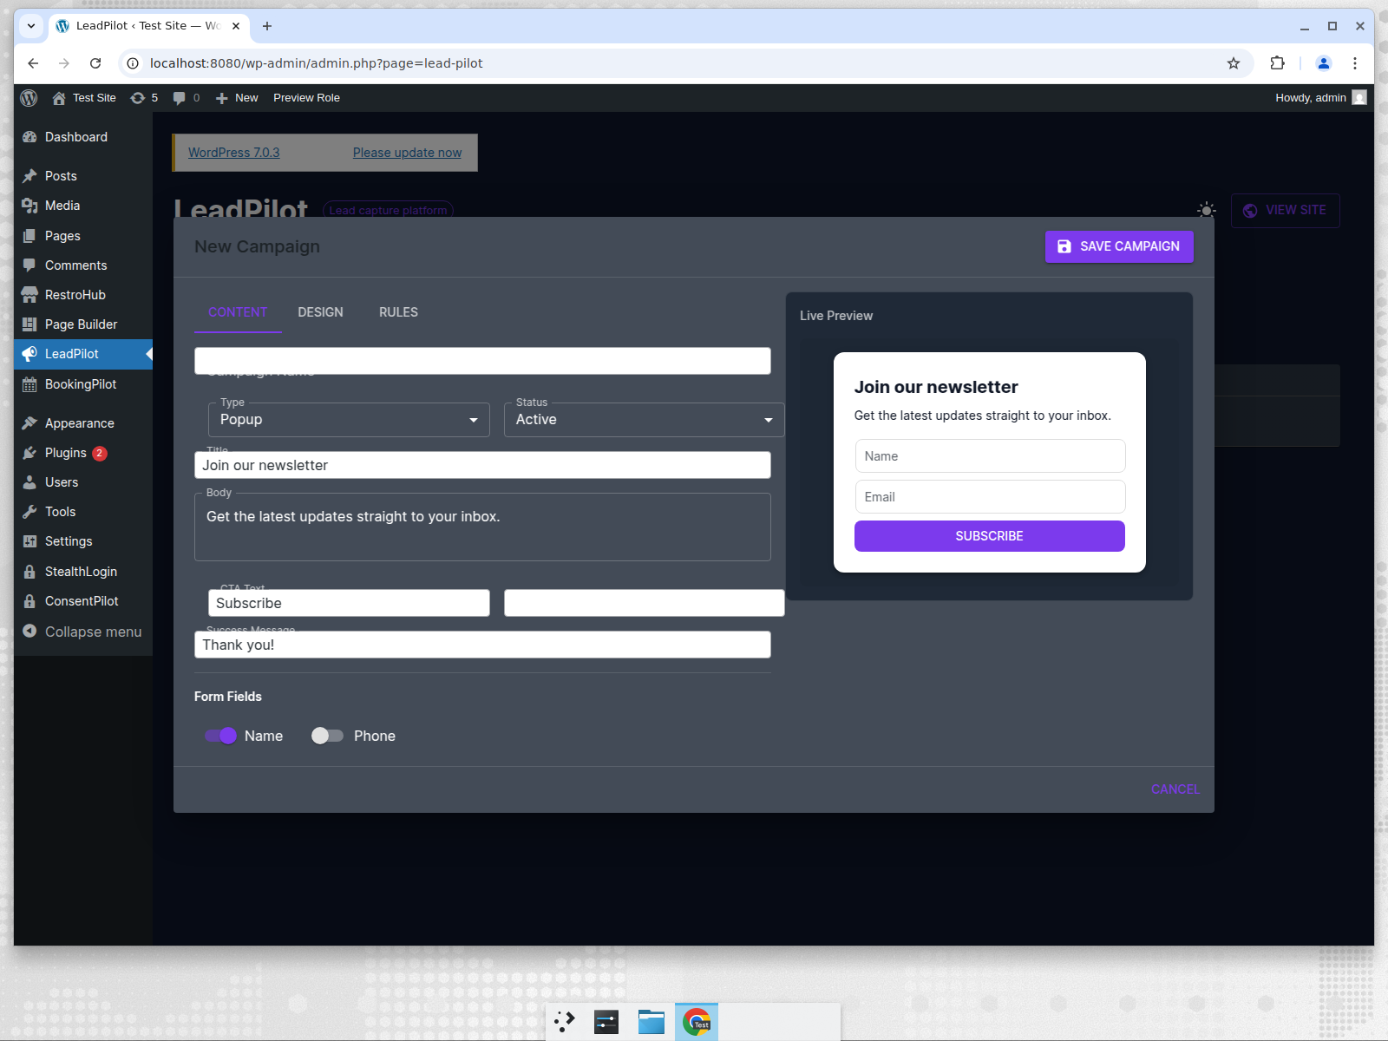Image resolution: width=1388 pixels, height=1041 pixels.
Task: Enable the Phone form field switch
Action: [x=327, y=736]
